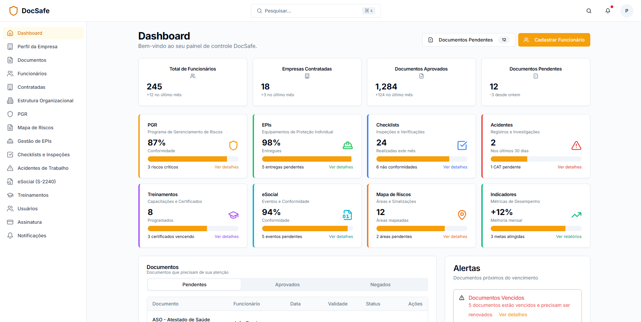The height and width of the screenshot is (322, 641).
Task: Open Usuários in the sidebar
Action: pyautogui.click(x=43, y=209)
